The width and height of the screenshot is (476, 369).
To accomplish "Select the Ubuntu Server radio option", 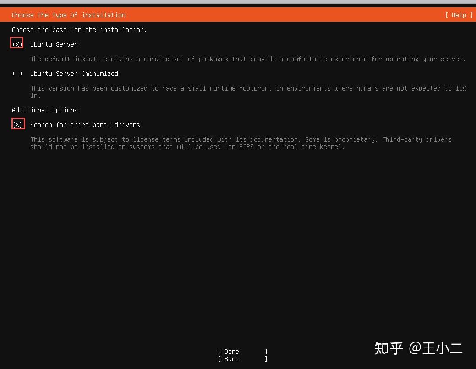I will coord(17,44).
